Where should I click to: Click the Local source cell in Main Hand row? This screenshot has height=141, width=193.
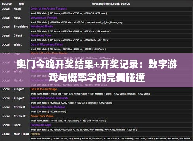5,134
